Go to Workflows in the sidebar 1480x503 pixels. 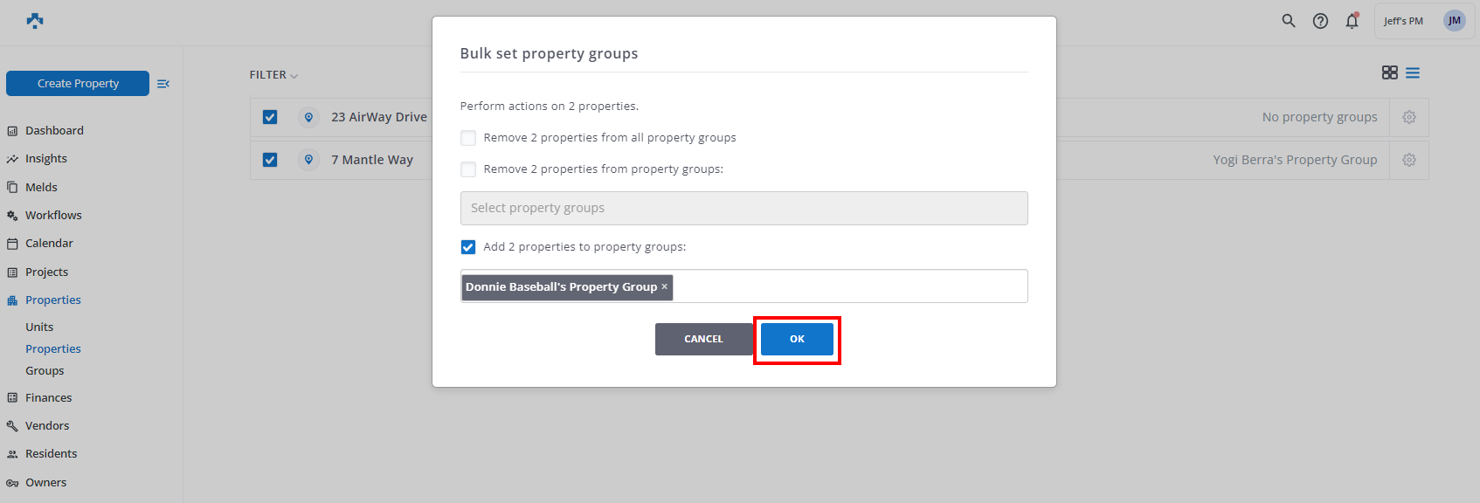coord(53,215)
